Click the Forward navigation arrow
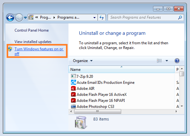The width and height of the screenshot is (190, 136). [19, 18]
